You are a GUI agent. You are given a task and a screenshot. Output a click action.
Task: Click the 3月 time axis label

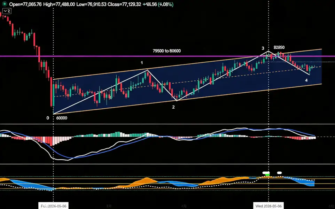[109, 206]
